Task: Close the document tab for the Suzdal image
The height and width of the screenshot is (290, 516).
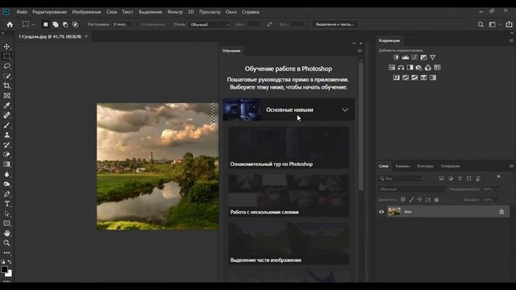Action: tap(86, 36)
